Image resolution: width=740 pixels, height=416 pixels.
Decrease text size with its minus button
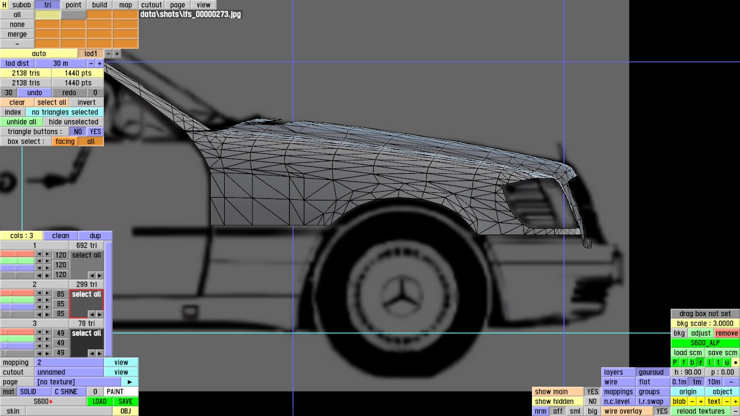pyautogui.click(x=727, y=401)
